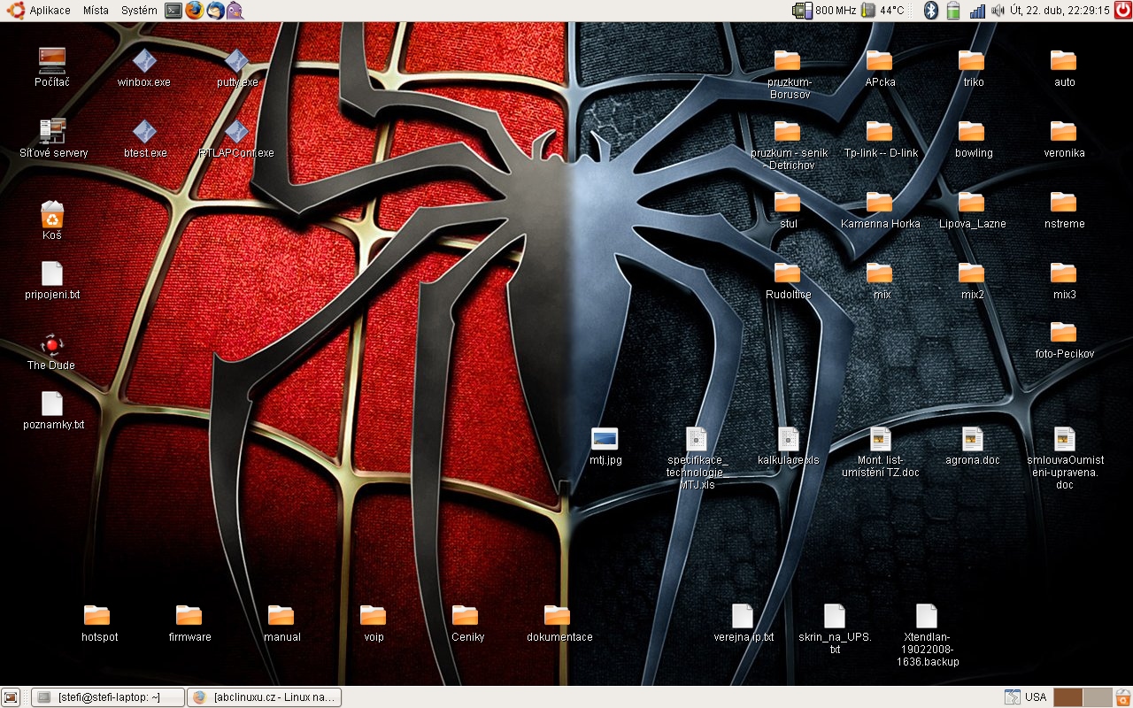
Task: Click the volume speaker icon
Action: (998, 11)
